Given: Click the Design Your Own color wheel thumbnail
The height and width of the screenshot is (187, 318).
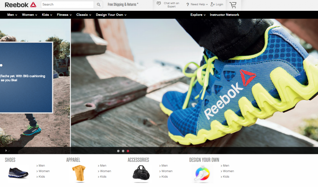Looking at the screenshot, I should (202, 174).
